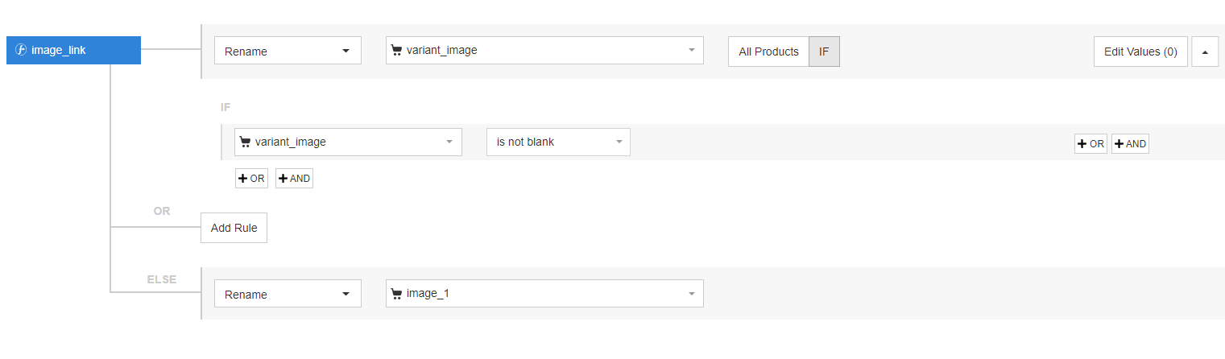The height and width of the screenshot is (359, 1225).
Task: Open Edit Values (0)
Action: click(x=1140, y=52)
